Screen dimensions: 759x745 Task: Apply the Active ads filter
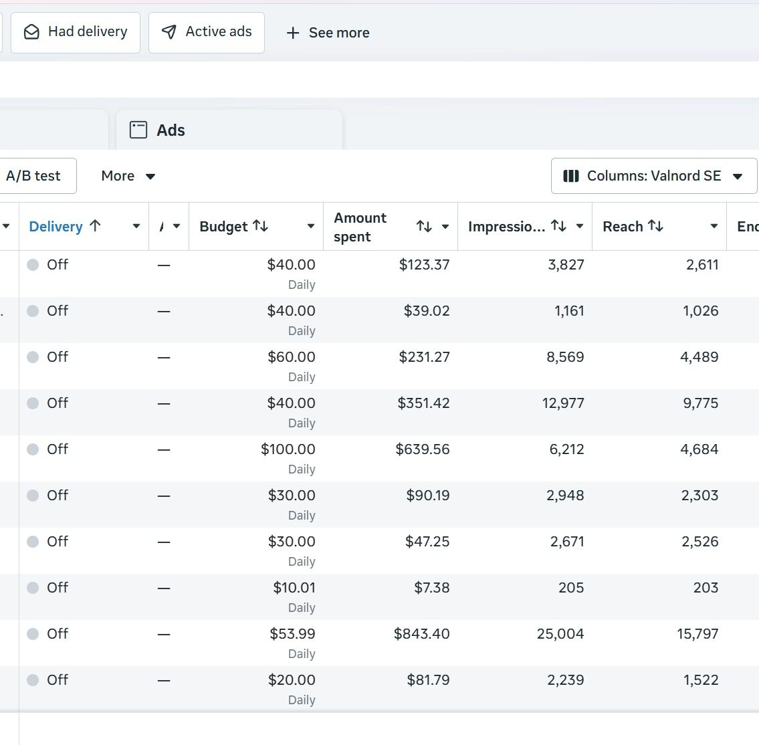coord(207,32)
